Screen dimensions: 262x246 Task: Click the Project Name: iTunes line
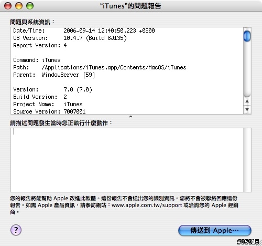point(48,104)
